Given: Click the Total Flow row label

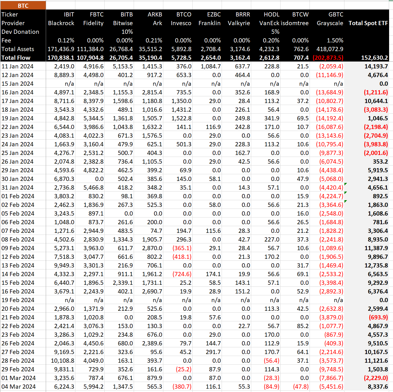Looking at the screenshot, I should tap(16, 58).
